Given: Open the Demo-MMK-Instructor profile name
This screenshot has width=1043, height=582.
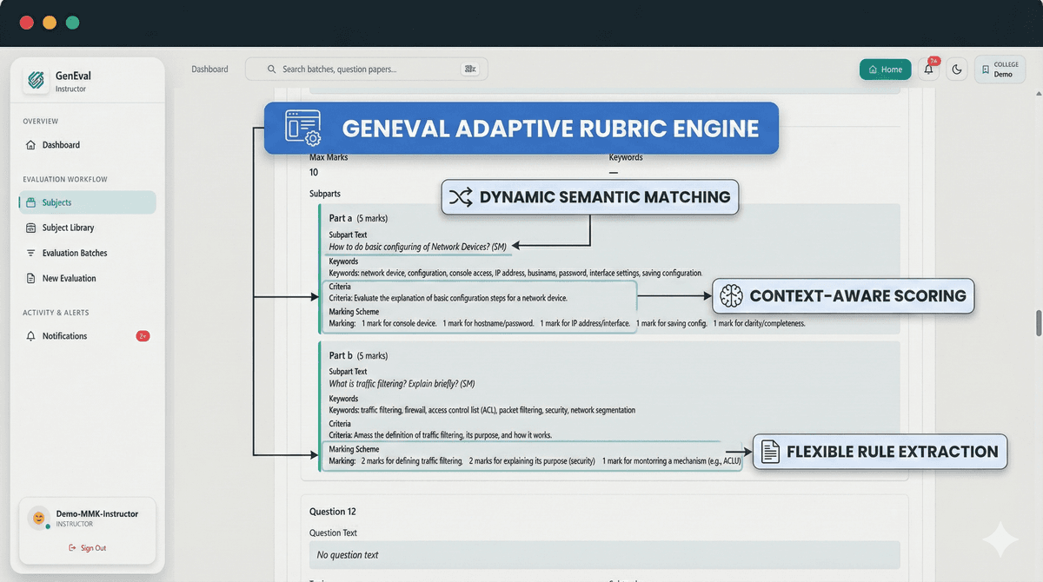Looking at the screenshot, I should click(96, 513).
